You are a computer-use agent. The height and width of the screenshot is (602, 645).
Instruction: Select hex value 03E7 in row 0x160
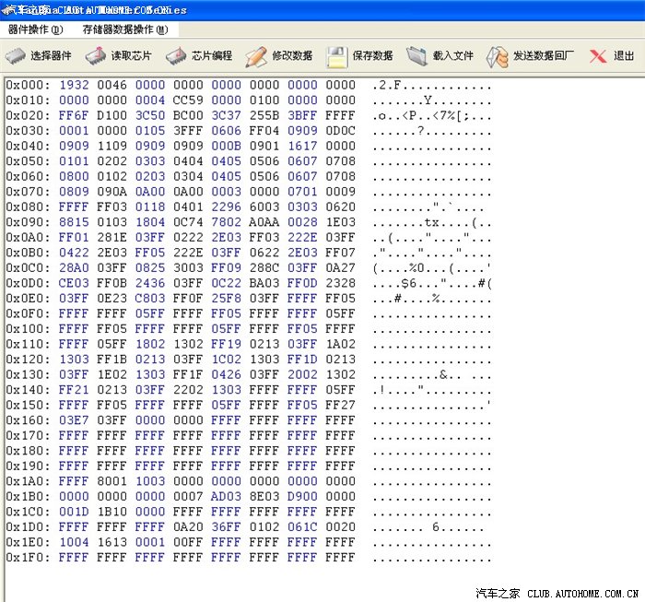75,420
